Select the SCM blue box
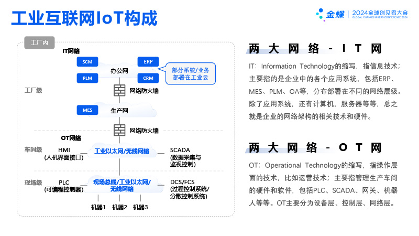The height and width of the screenshot is (236, 419). pyautogui.click(x=87, y=62)
